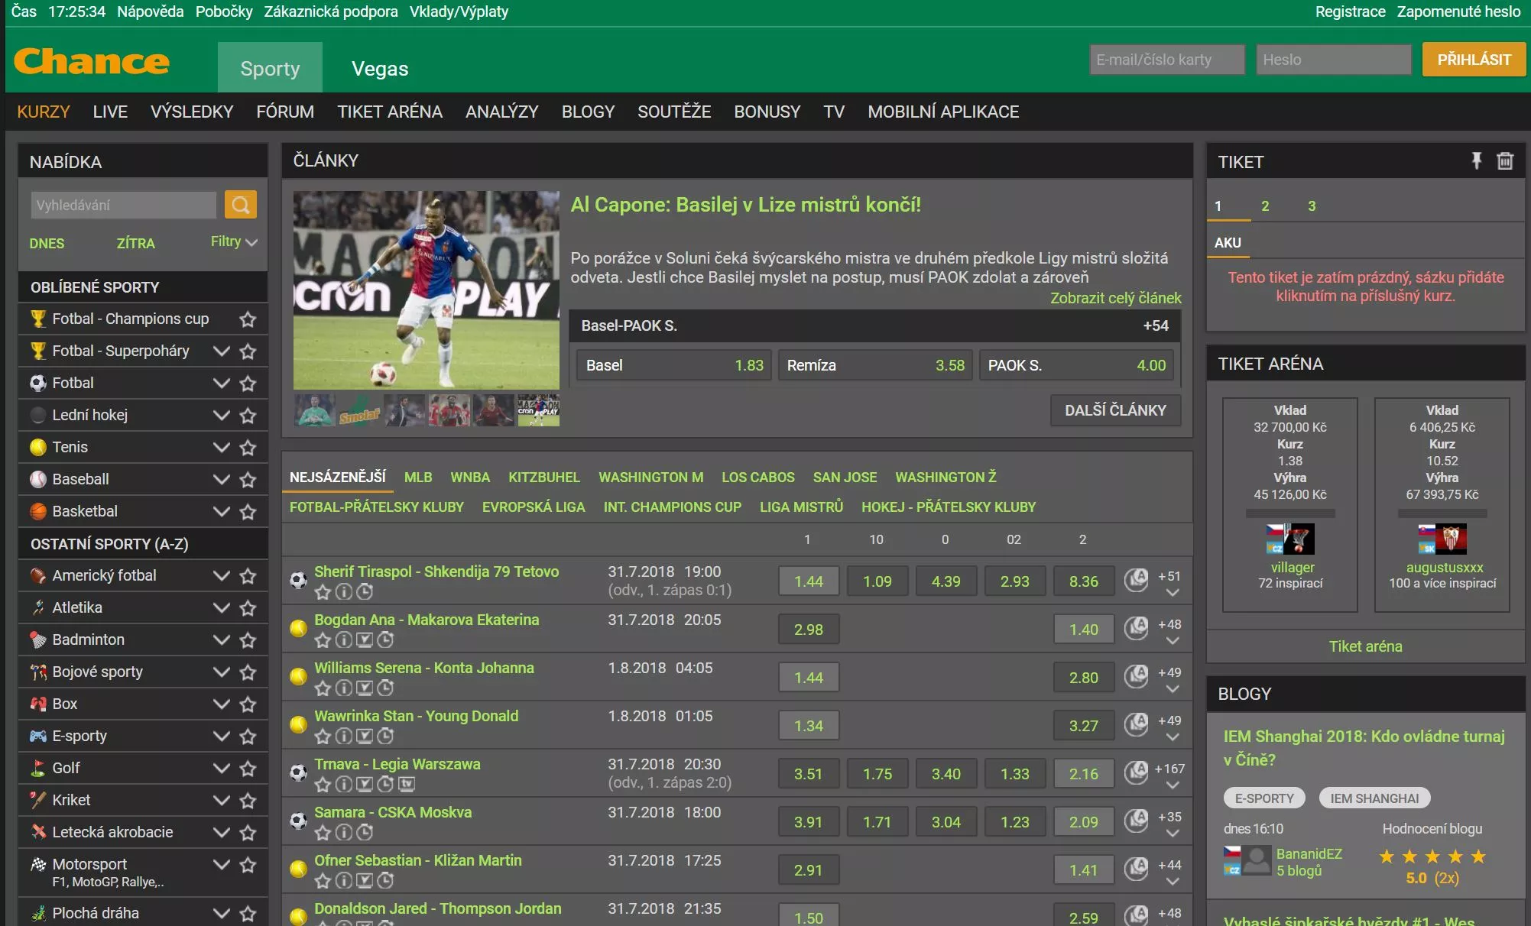Click info icon under Bogdan Ana match

coord(344,639)
